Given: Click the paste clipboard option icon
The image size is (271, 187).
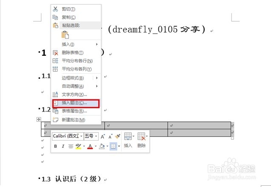Looking at the screenshot, I should [x=65, y=35].
